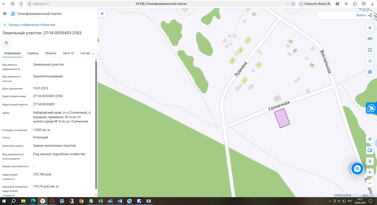Viewport: 377px width, 205px height.
Task: Open the hamburger main menu
Action: [5, 13]
